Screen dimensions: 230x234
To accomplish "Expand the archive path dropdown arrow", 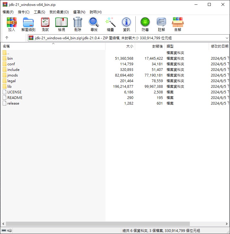I will coord(227,38).
